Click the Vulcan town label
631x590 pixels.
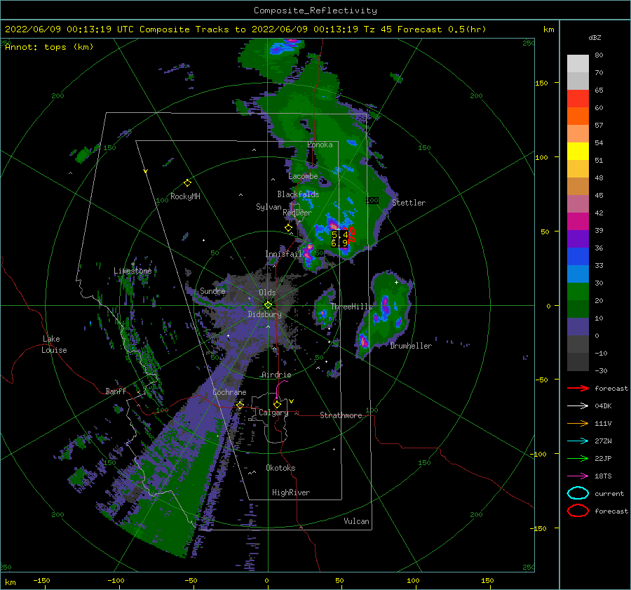357,521
